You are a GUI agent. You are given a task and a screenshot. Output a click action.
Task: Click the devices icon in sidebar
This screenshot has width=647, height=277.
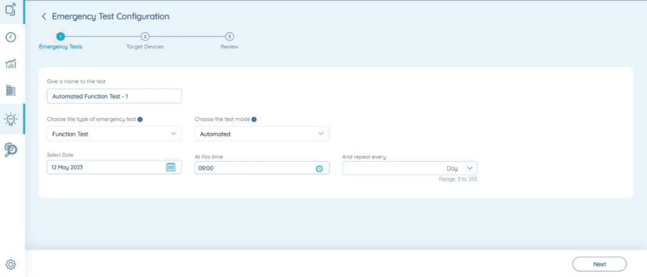[11, 10]
